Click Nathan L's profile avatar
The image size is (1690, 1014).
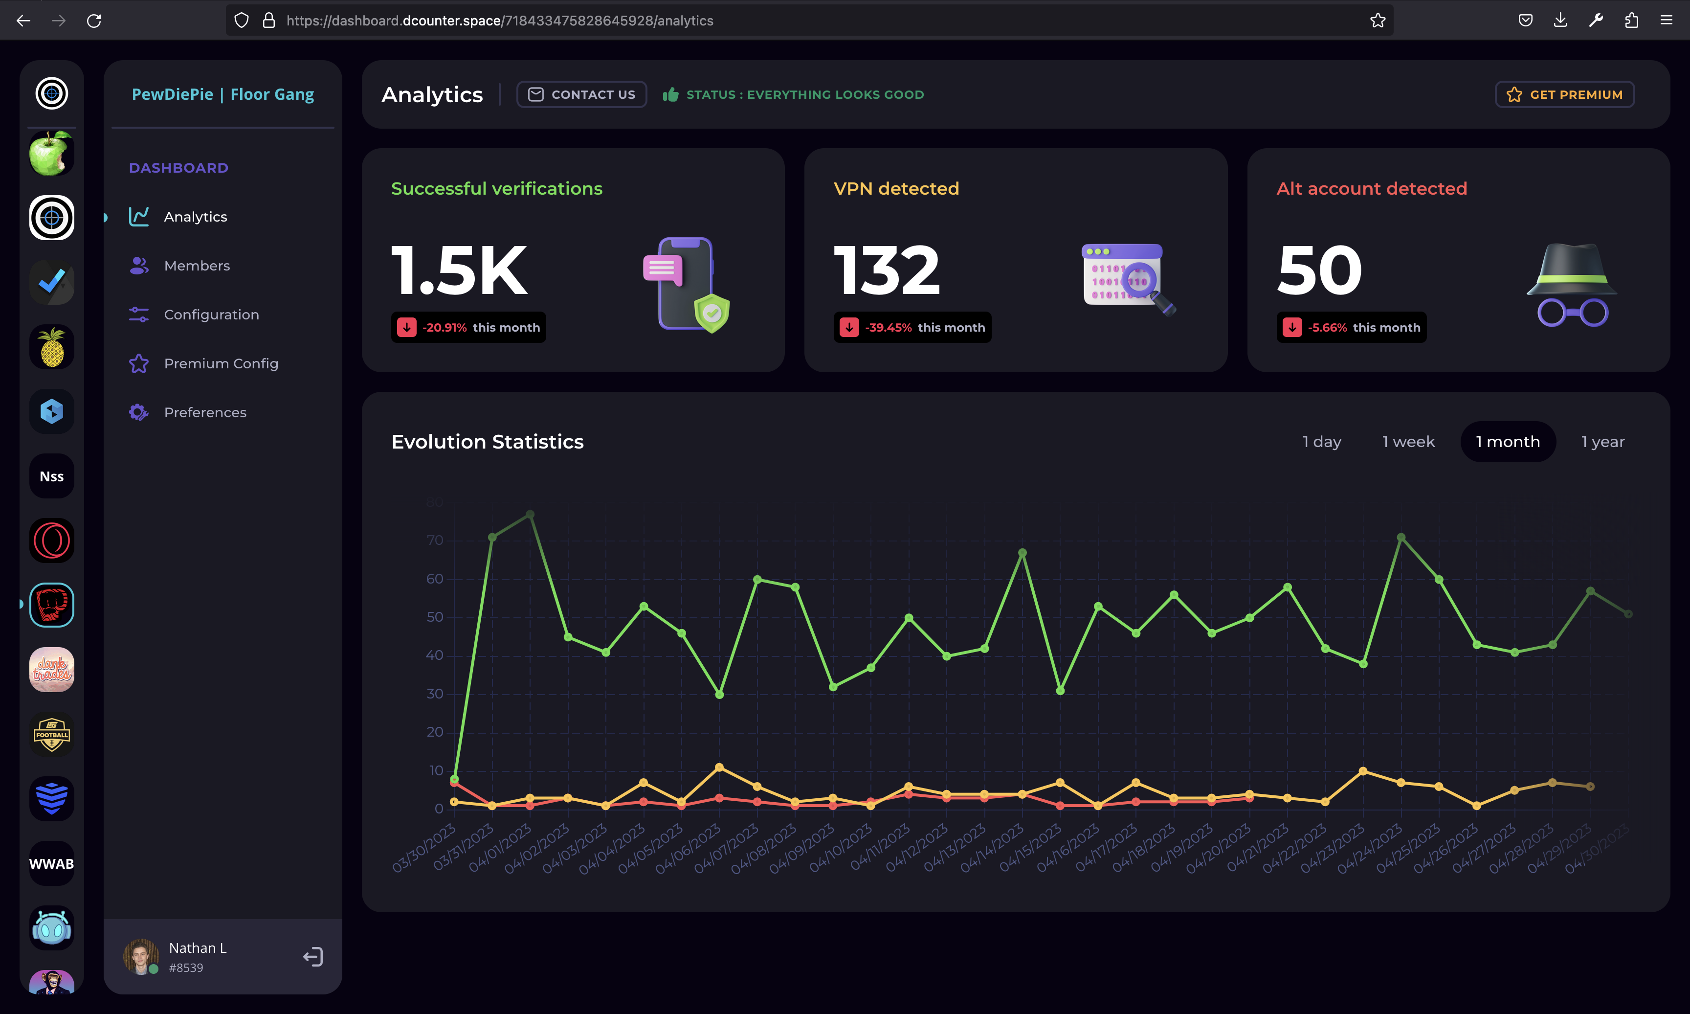(141, 957)
